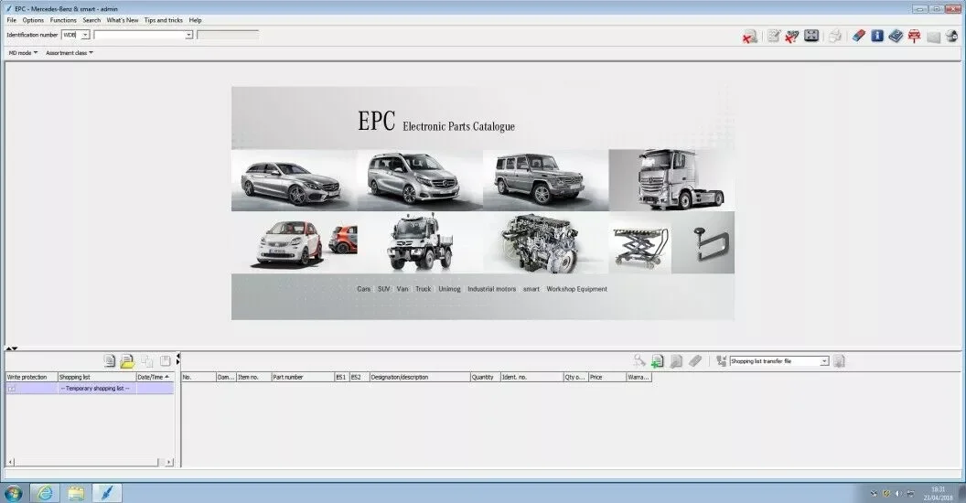Viewport: 966px width, 503px height.
Task: Click scroll right arrow in shopping list panel
Action: (x=169, y=462)
